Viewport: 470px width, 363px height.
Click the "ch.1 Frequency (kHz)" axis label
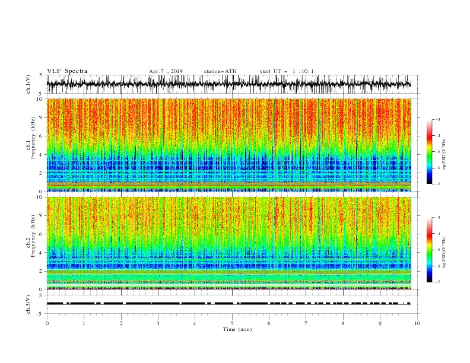[31, 138]
